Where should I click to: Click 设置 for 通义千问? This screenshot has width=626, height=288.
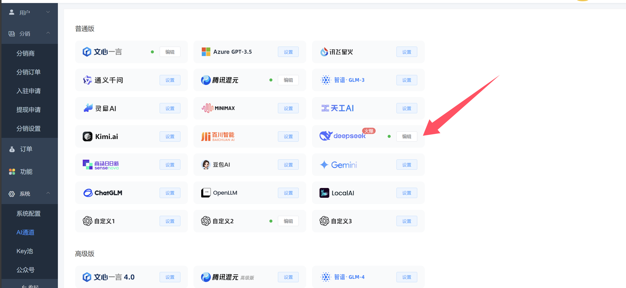pos(170,80)
